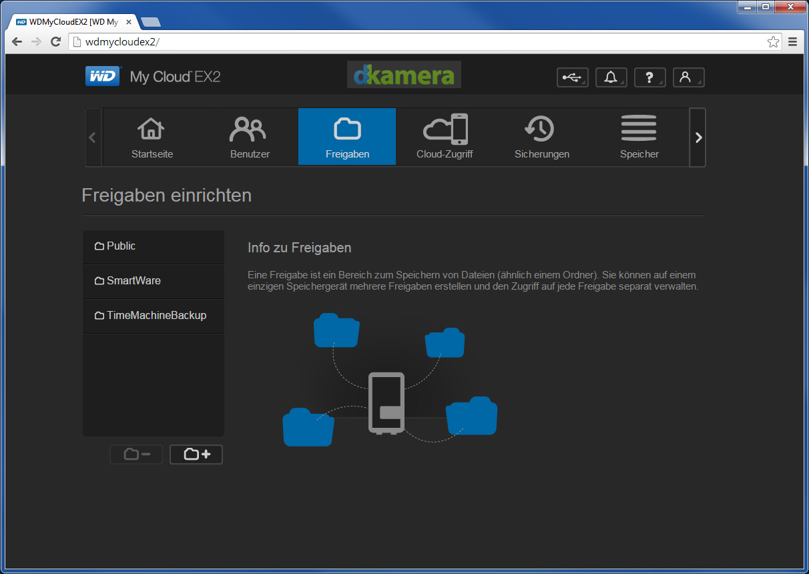Image resolution: width=809 pixels, height=574 pixels.
Task: Click the dkamera logo banner
Action: click(404, 75)
